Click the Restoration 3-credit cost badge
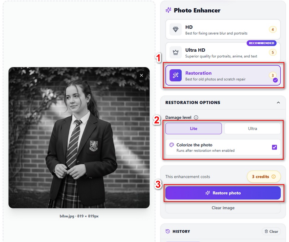This screenshot has height=242, width=289. point(273,75)
